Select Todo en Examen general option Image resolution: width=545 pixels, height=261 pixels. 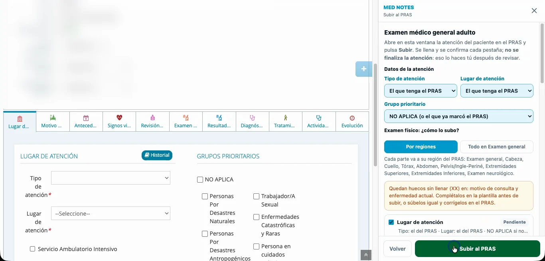coord(497,146)
